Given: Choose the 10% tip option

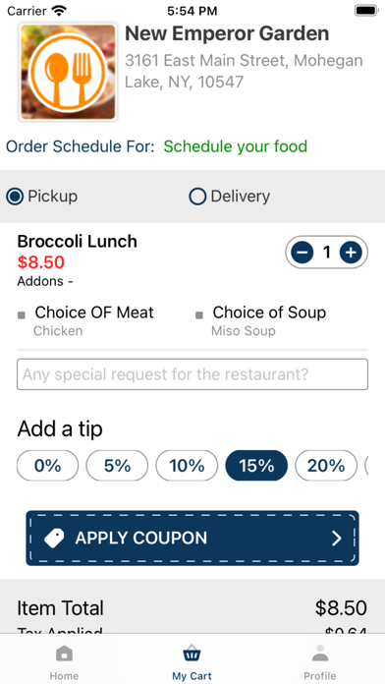Looking at the screenshot, I should (x=187, y=466).
